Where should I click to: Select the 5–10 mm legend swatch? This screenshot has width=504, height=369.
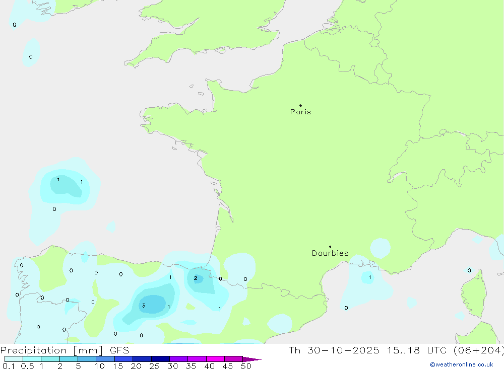[x=87, y=359]
